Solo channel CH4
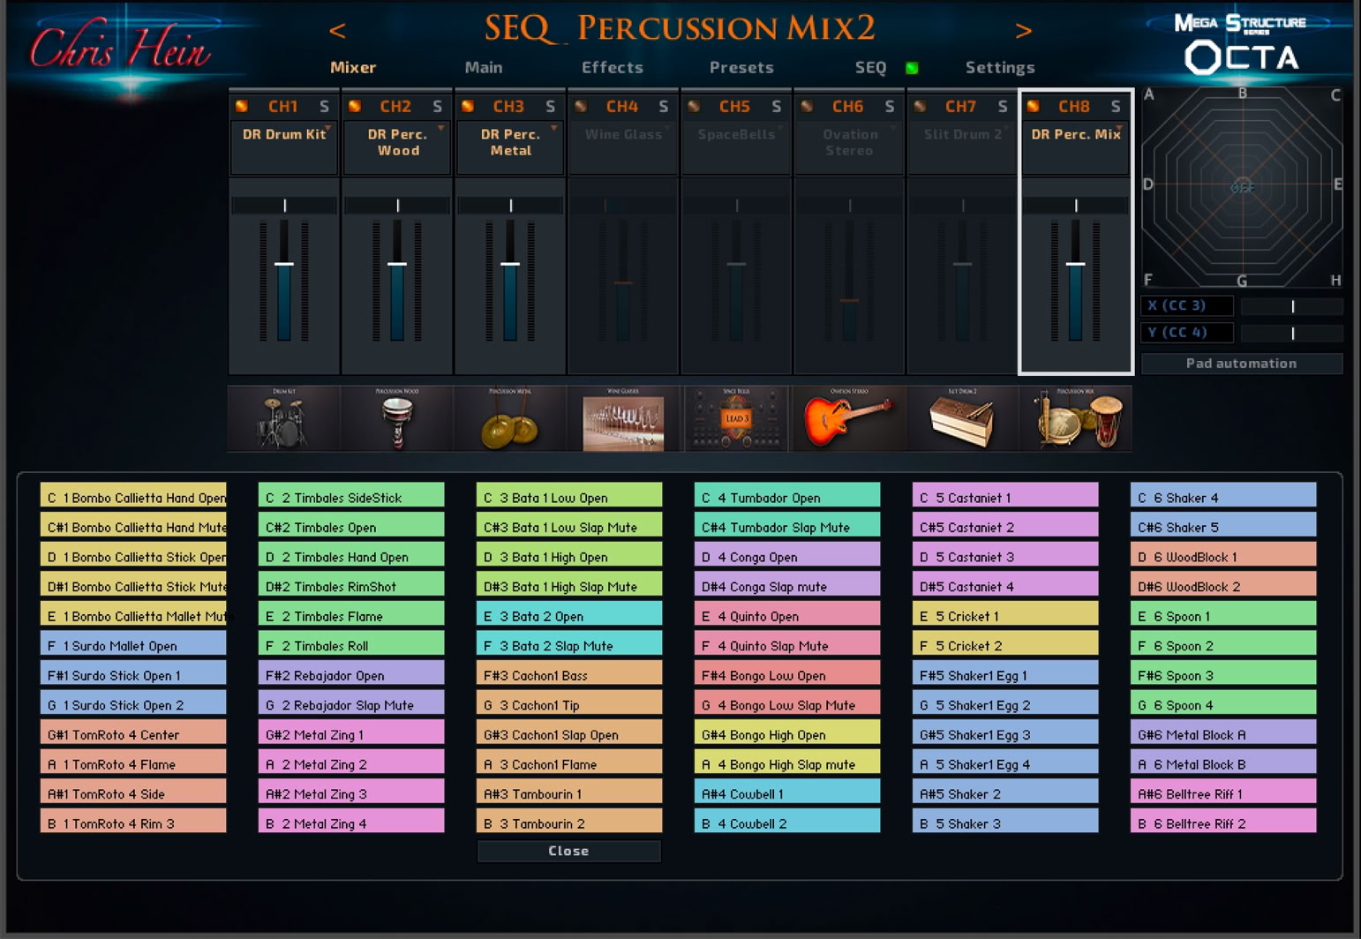Viewport: 1361px width, 939px height. tap(663, 107)
